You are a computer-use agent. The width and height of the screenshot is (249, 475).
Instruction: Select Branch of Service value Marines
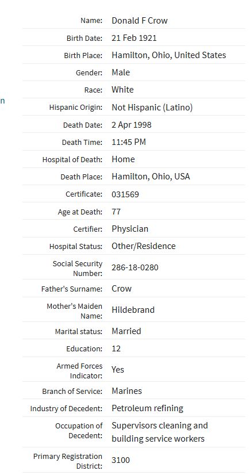[127, 391]
